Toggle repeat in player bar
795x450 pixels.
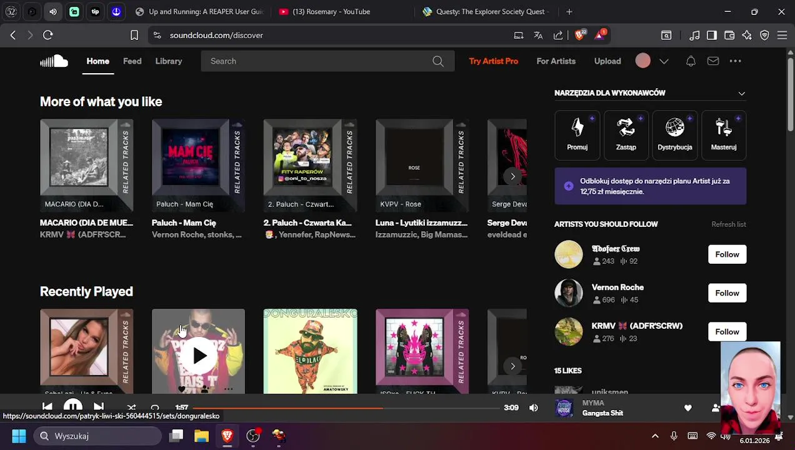[x=155, y=407]
